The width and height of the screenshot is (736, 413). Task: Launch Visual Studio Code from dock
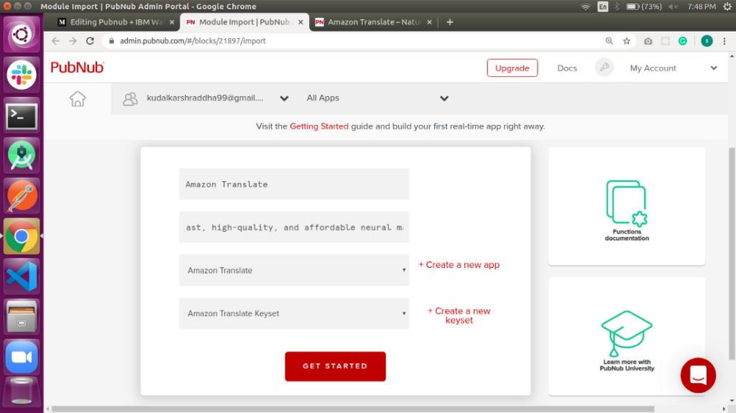[x=21, y=277]
